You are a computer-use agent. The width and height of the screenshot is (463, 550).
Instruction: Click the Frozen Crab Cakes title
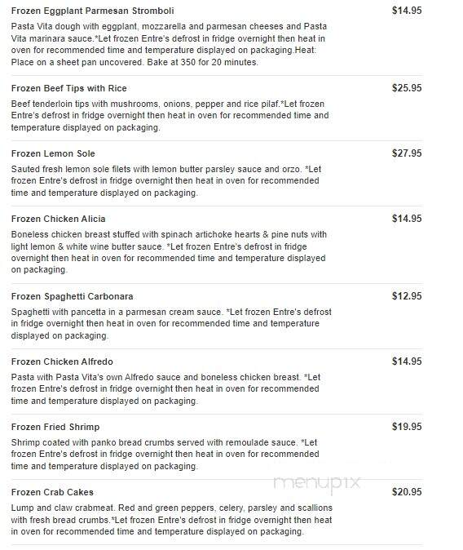(52, 492)
